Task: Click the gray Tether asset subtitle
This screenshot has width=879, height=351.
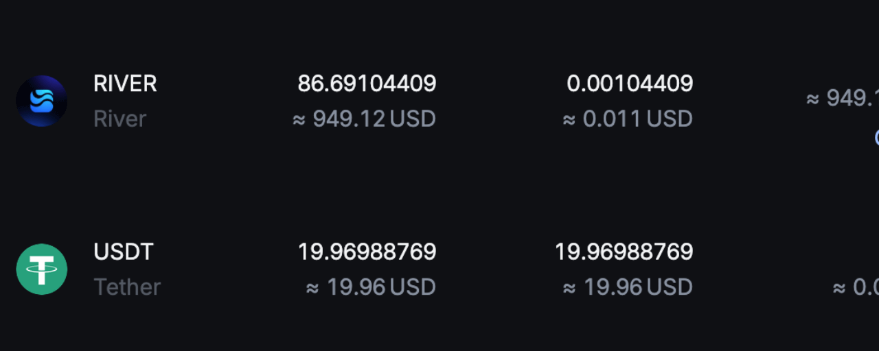Action: point(127,287)
